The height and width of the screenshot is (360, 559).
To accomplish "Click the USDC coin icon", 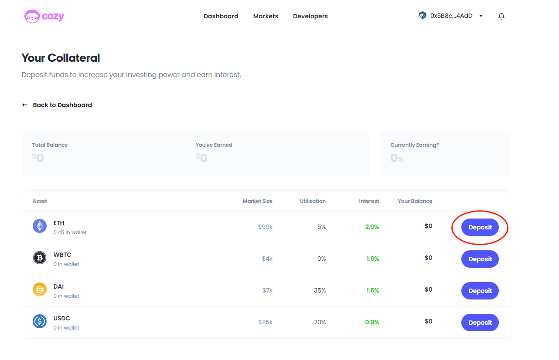I will point(40,322).
